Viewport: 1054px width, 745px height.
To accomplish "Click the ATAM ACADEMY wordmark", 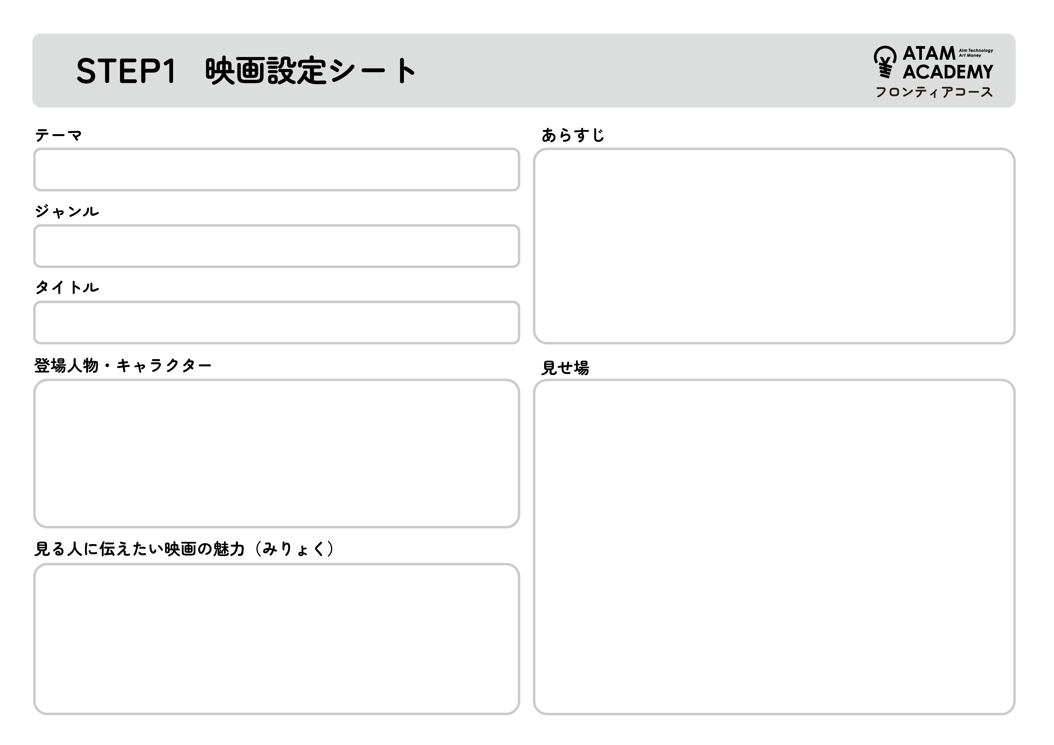I will 947,63.
